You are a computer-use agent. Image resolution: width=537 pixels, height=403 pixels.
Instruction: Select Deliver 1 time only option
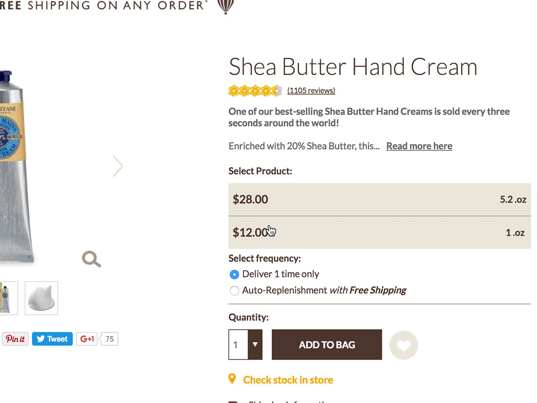pos(235,275)
